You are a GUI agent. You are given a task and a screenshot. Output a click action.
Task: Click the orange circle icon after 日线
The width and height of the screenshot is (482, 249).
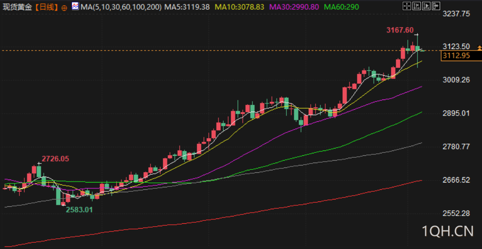click(x=64, y=8)
